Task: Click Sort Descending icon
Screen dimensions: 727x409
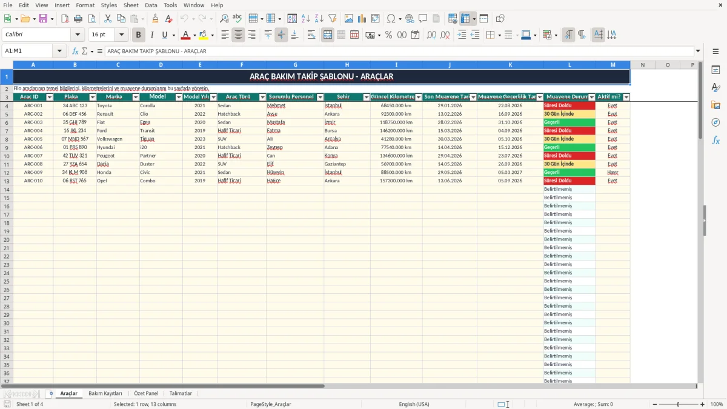Action: coord(319,19)
